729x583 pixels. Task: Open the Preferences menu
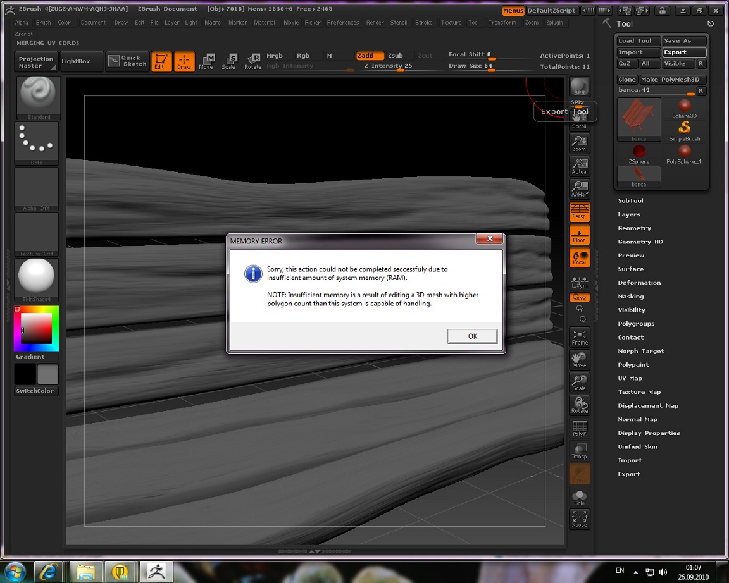pyautogui.click(x=342, y=22)
